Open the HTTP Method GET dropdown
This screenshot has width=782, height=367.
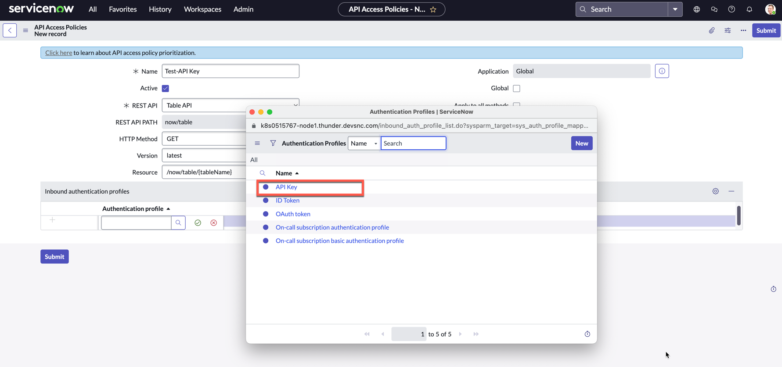tap(204, 139)
